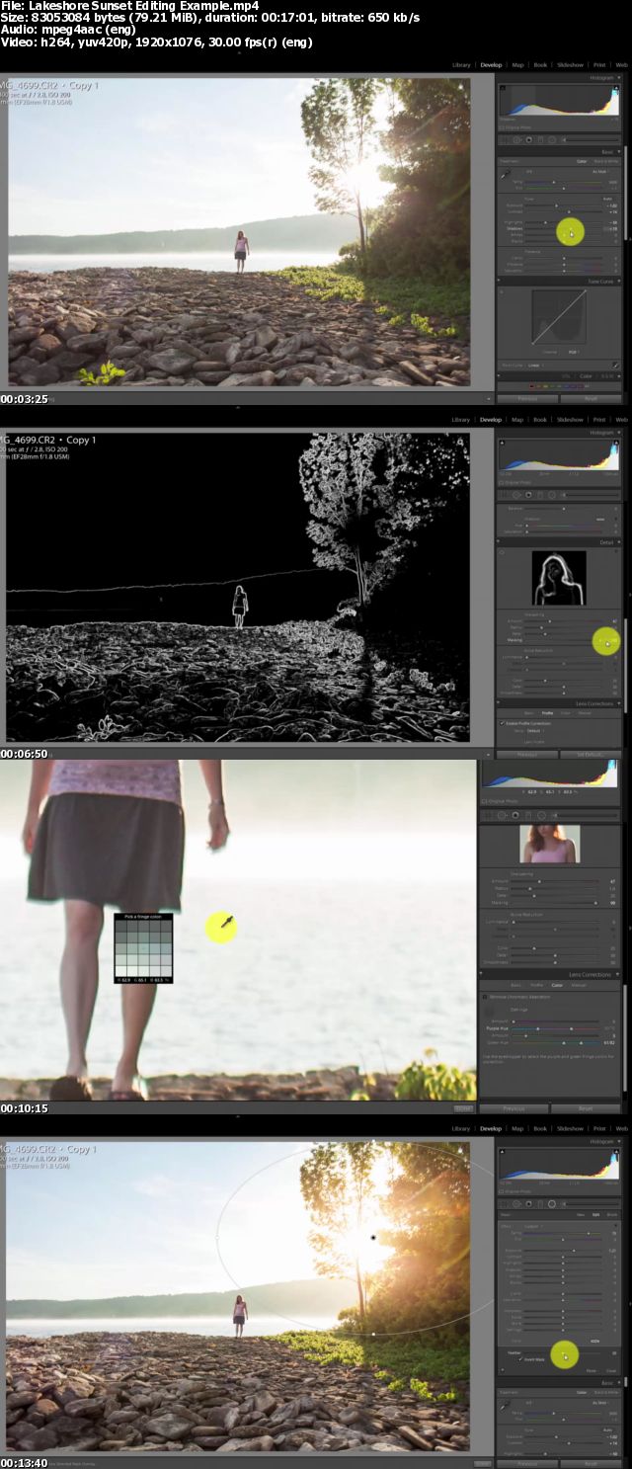Click the radial filter pin in the 00:13:40 photo
The width and height of the screenshot is (632, 1469).
tap(373, 1237)
